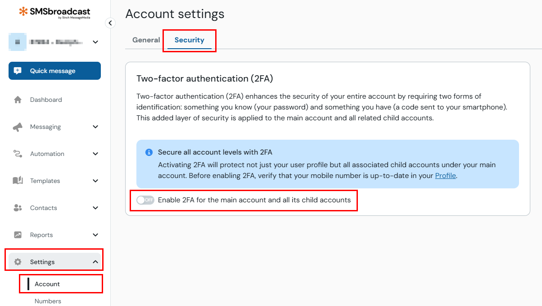Open the account switcher dropdown
The image size is (542, 306).
pyautogui.click(x=95, y=42)
